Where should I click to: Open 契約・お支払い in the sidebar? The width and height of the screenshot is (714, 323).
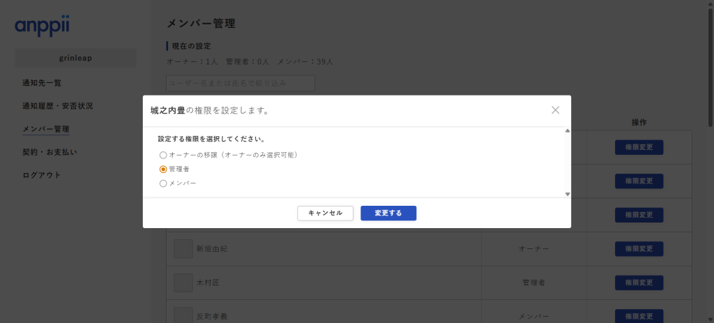click(x=50, y=151)
